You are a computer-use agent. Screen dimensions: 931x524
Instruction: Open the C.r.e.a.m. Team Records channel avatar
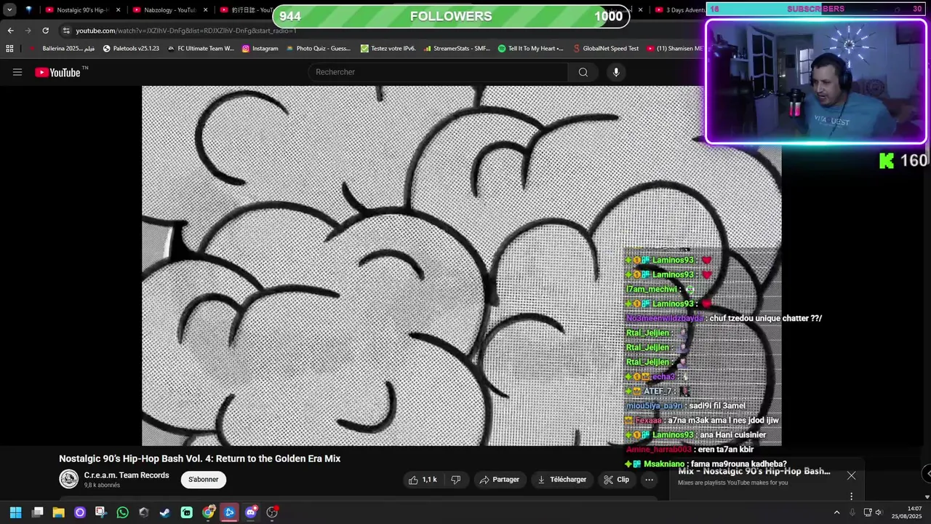point(69,479)
